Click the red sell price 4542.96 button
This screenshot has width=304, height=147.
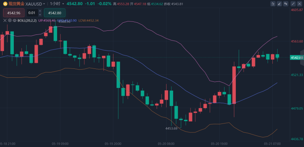click(x=14, y=13)
